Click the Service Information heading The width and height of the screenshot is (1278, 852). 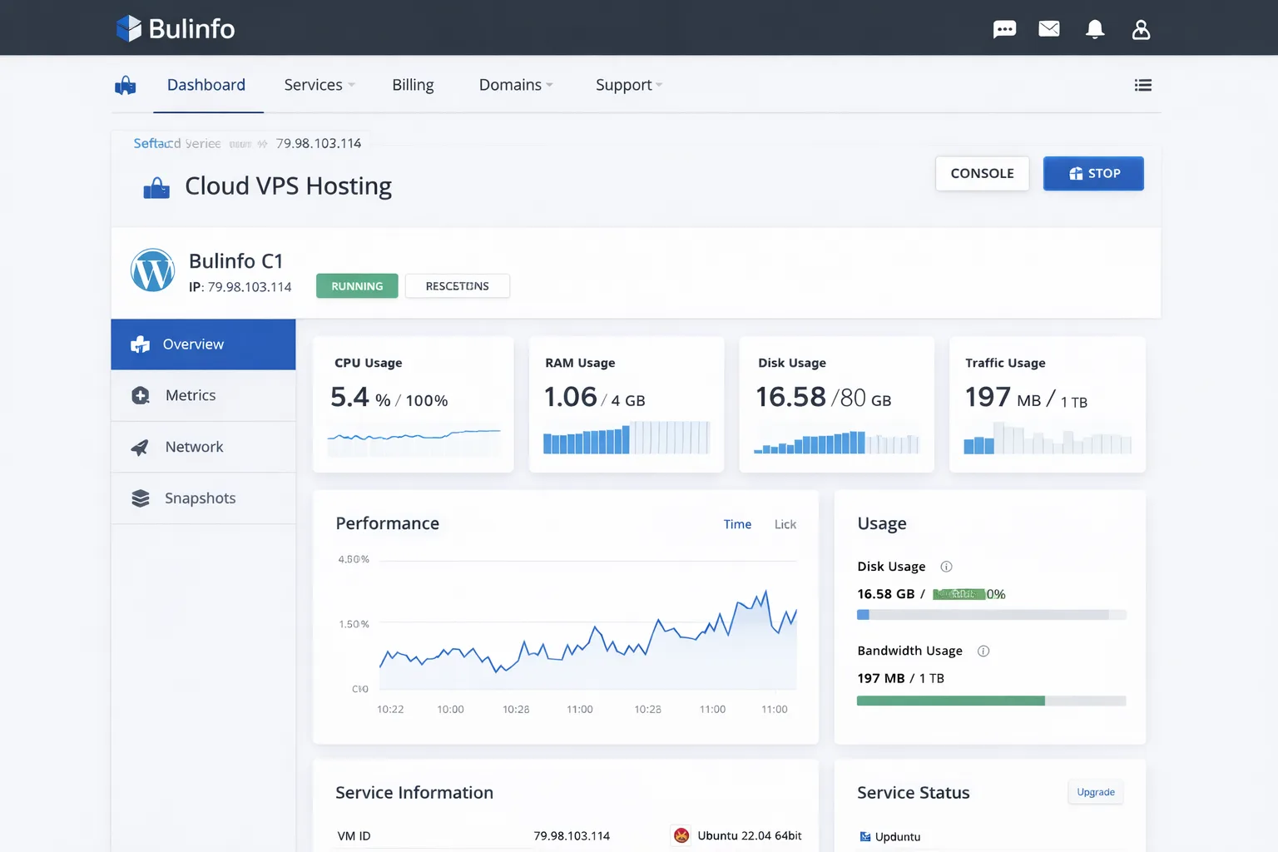414,793
